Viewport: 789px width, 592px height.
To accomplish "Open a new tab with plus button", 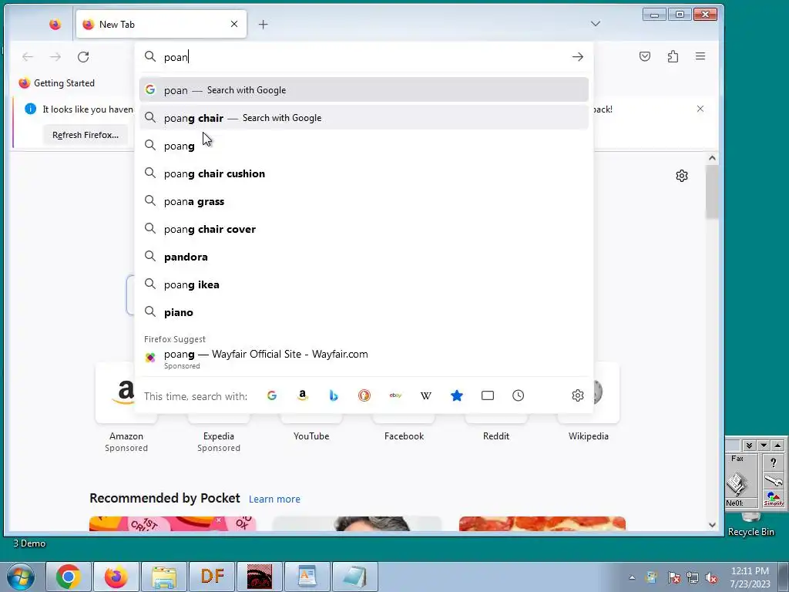I will [264, 24].
